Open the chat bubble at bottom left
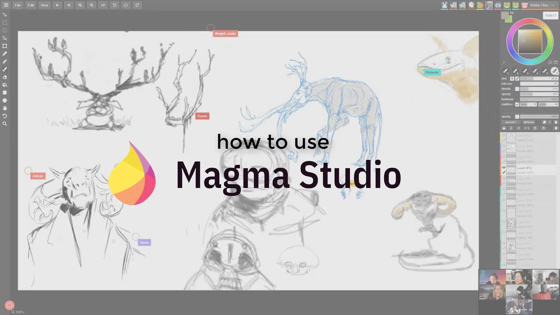The image size is (560, 315). point(9,305)
